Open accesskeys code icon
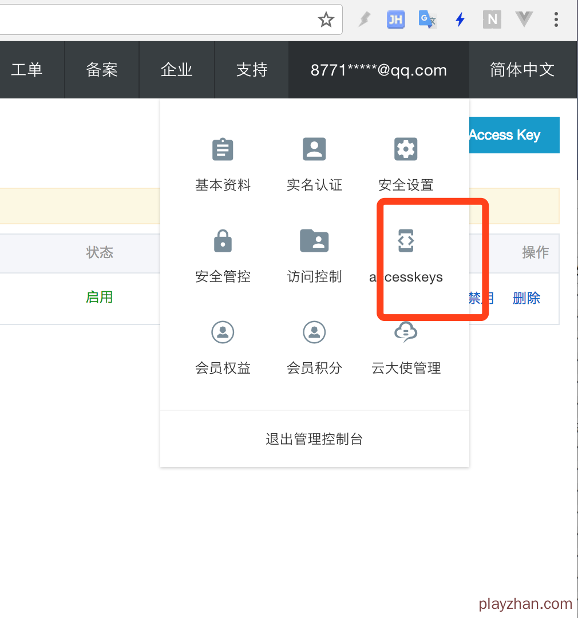Screen dimensions: 578x618 pos(406,241)
